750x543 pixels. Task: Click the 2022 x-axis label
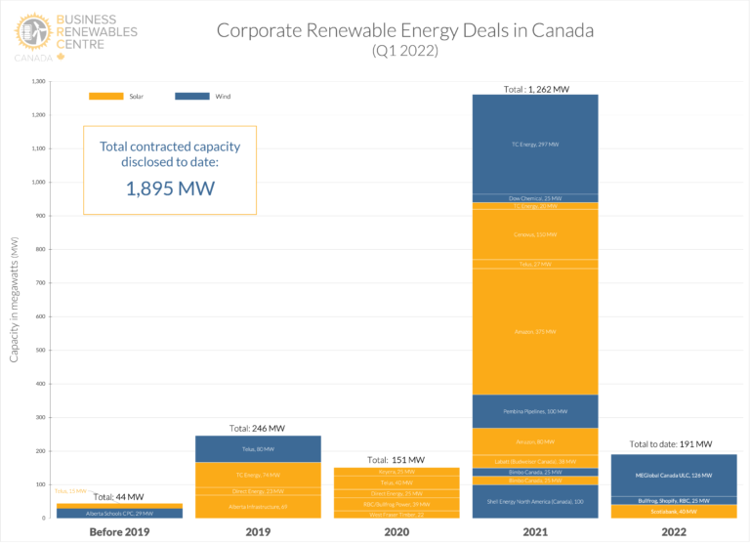click(674, 531)
